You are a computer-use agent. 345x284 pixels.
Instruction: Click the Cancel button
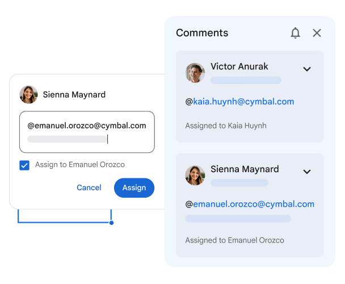tap(89, 187)
